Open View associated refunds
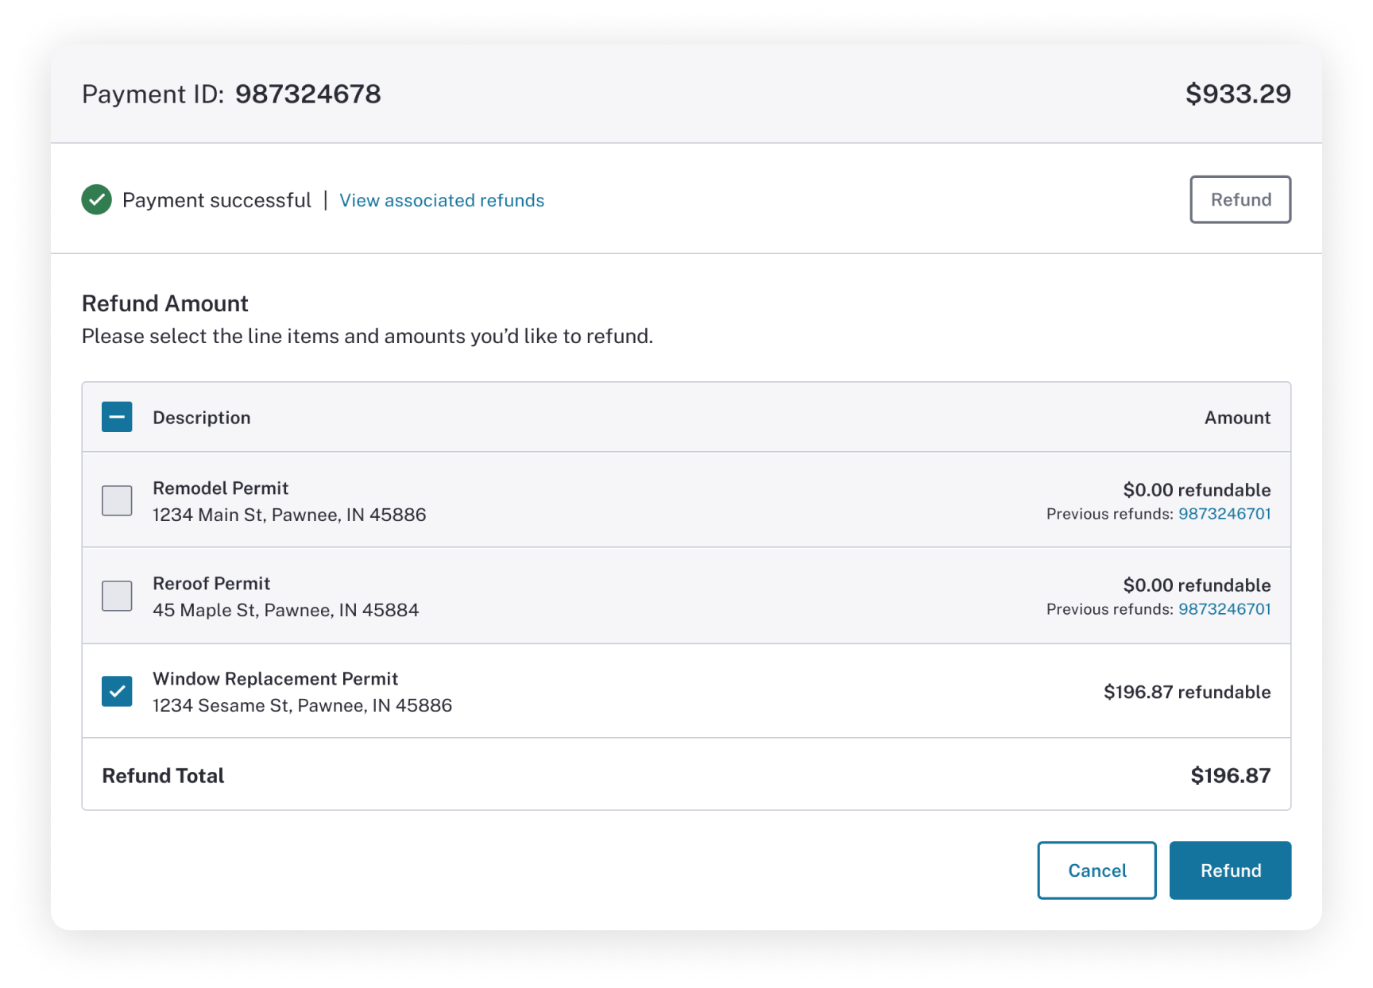 442,200
